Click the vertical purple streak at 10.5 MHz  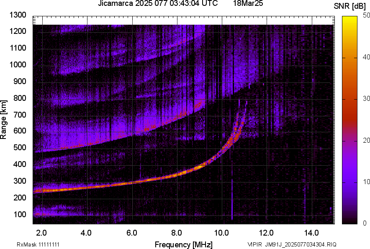(232, 200)
